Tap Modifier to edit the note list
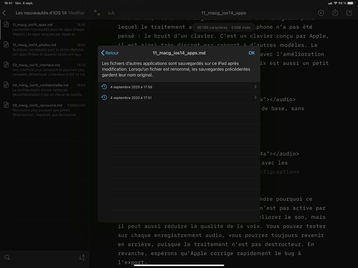 (x=77, y=13)
